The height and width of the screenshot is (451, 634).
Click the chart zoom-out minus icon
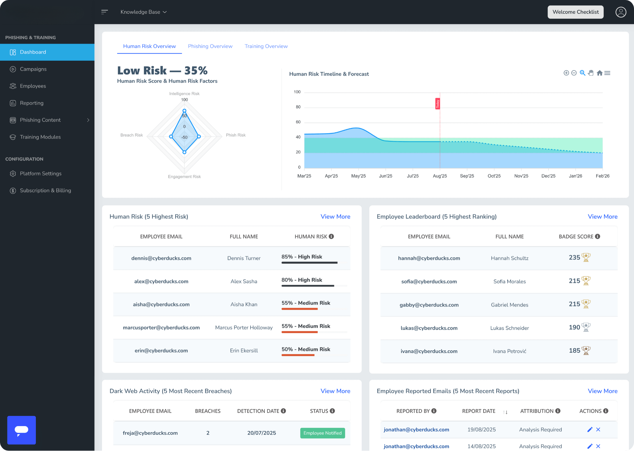click(574, 73)
